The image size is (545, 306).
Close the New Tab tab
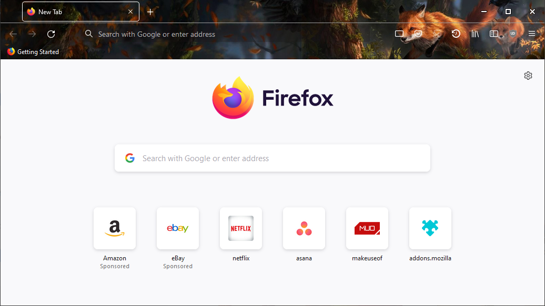tap(130, 12)
